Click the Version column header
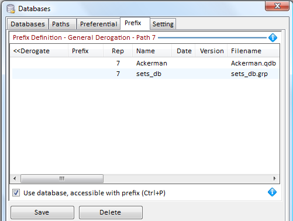This screenshot has height=221, width=293. (211, 51)
